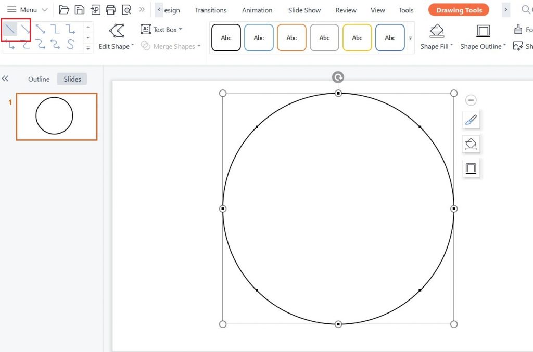
Task: Select the Double Arrow line shape
Action: tap(40, 30)
